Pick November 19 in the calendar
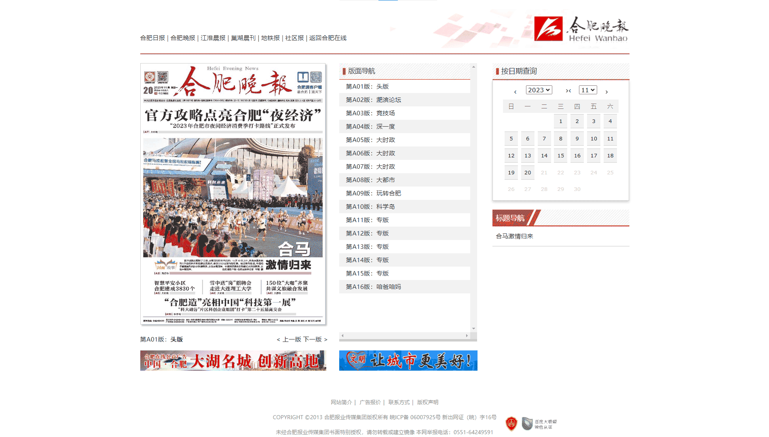 point(511,173)
